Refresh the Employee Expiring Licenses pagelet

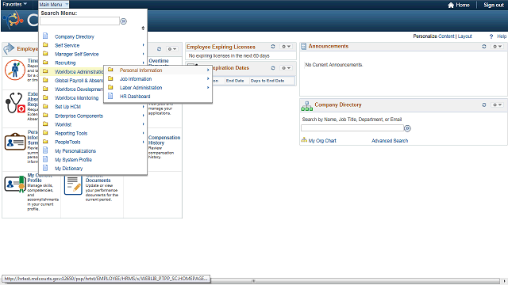[x=273, y=47]
